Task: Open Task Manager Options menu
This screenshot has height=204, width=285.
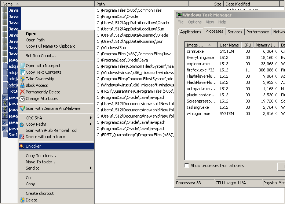Action: [x=195, y=22]
